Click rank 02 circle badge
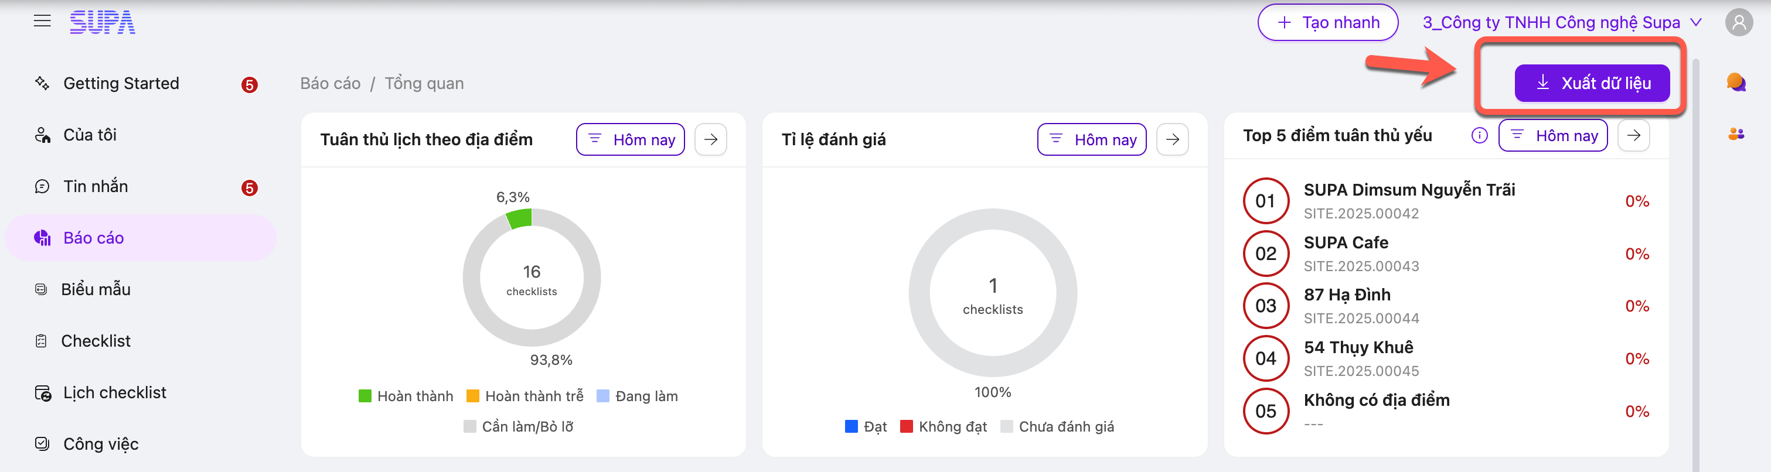The image size is (1771, 472). click(x=1266, y=254)
